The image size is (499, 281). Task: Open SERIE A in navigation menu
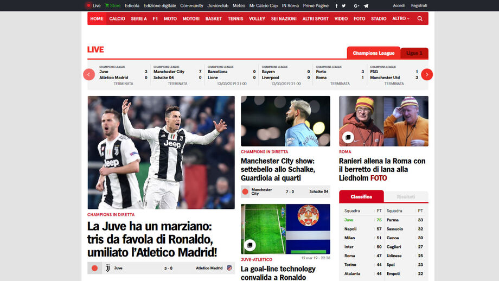pos(139,18)
